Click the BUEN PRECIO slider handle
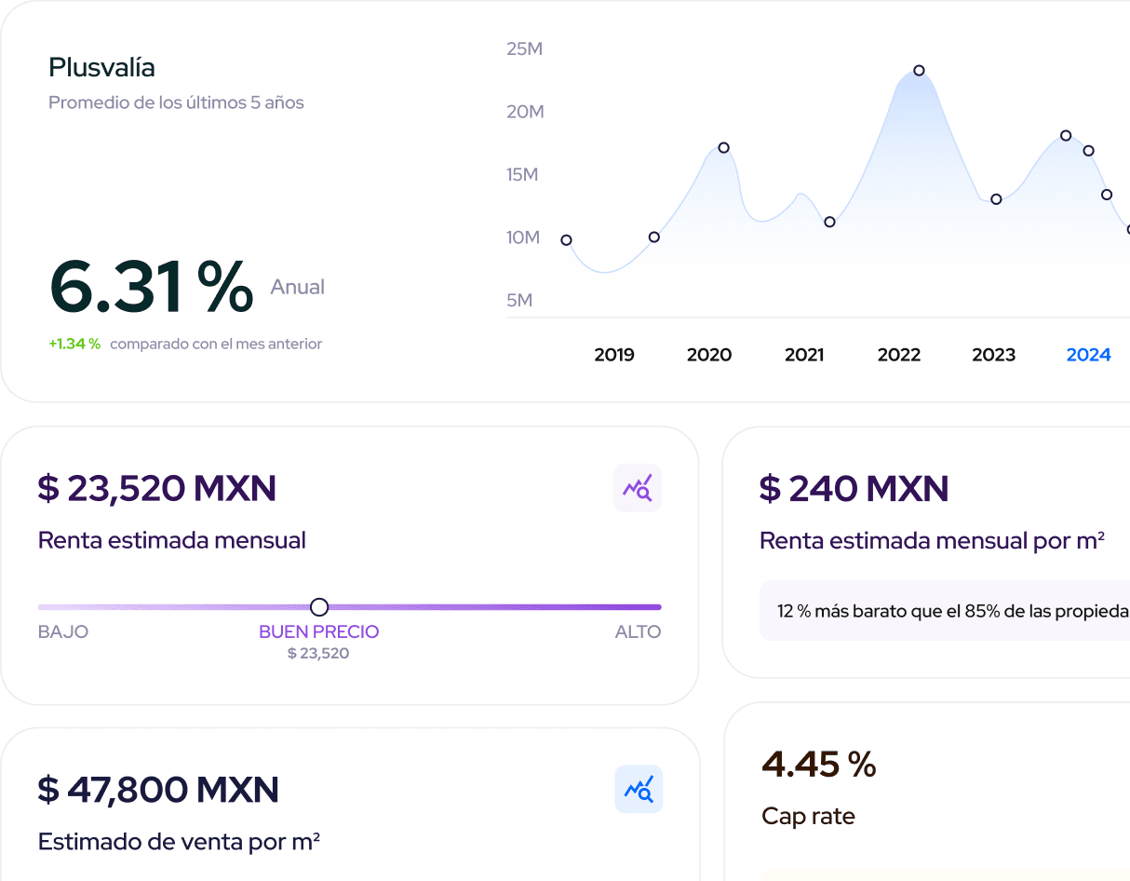 click(319, 607)
